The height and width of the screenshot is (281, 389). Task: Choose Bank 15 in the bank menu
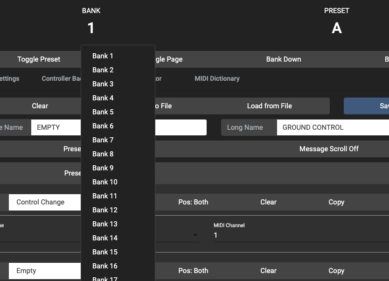(x=105, y=252)
